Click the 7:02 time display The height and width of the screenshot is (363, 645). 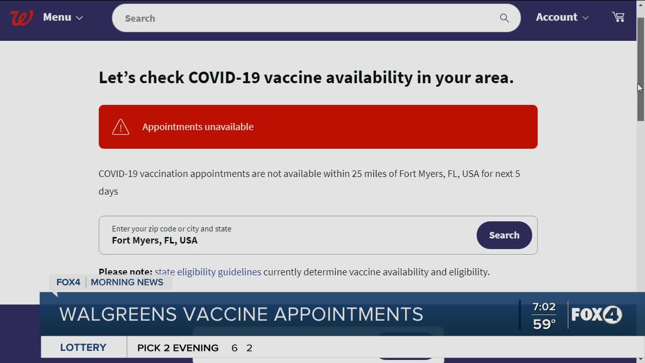pos(544,307)
